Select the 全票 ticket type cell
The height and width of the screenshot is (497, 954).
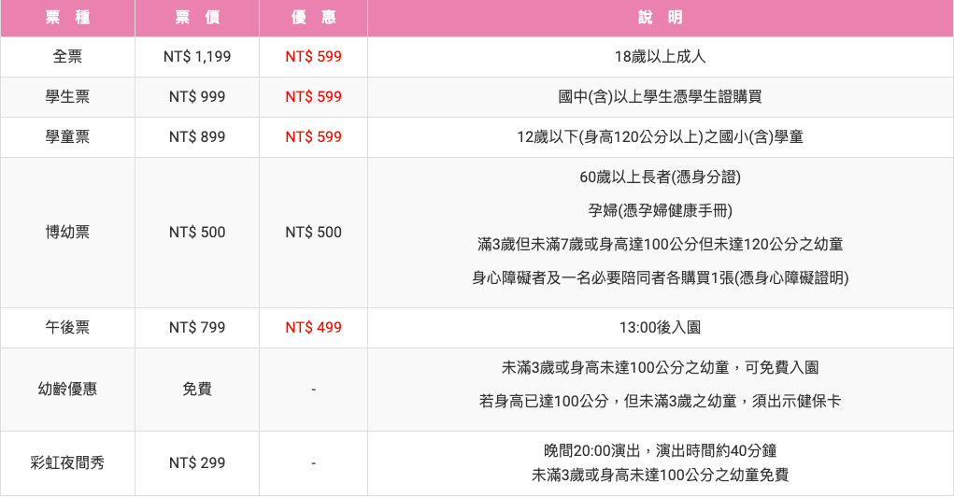67,57
